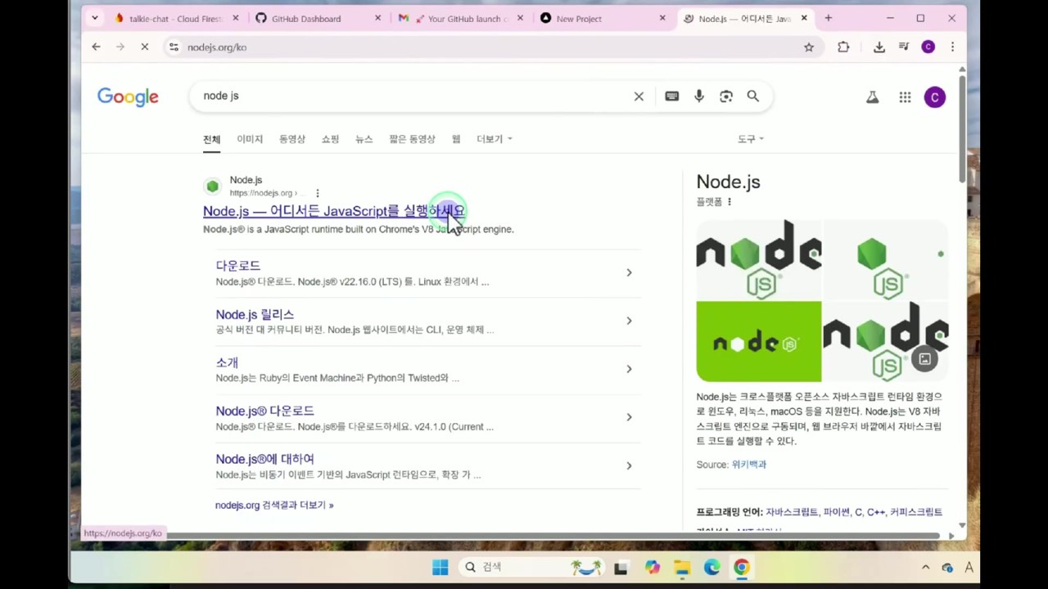Bookmark this page with the star icon
Image resolution: width=1048 pixels, height=589 pixels.
[809, 47]
